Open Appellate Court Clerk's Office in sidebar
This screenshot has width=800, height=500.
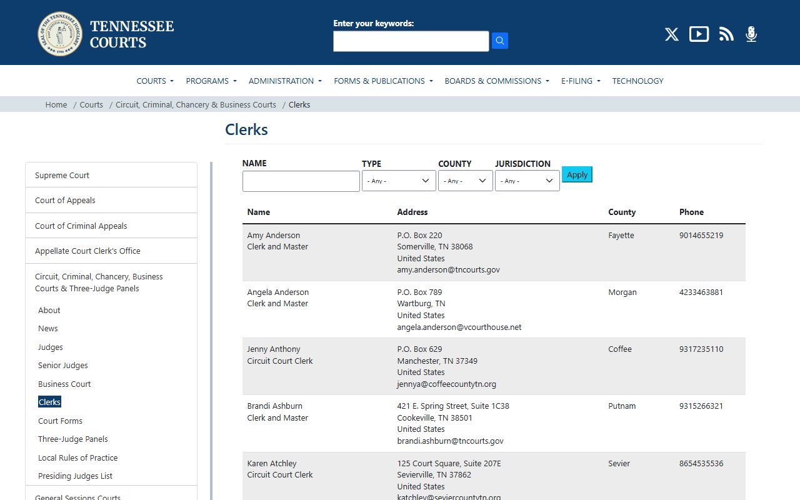(111, 251)
